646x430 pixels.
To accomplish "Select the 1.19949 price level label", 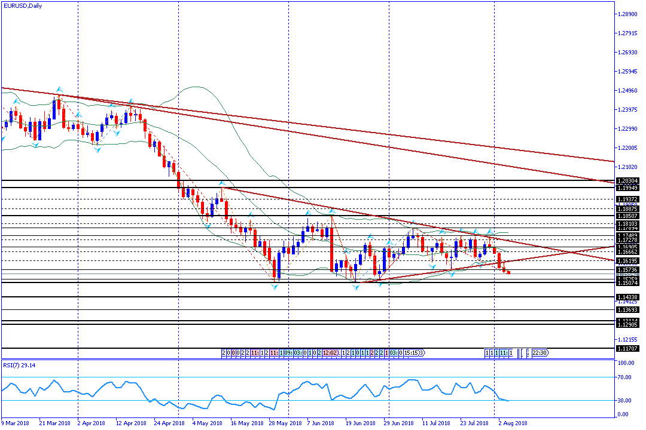I will pyautogui.click(x=627, y=188).
